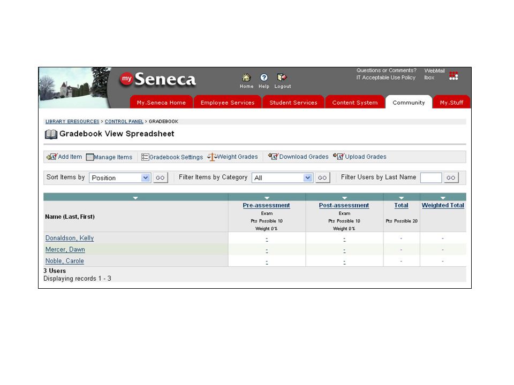Open the My.Stuff tab
The width and height of the screenshot is (514, 385).
pyautogui.click(x=451, y=102)
